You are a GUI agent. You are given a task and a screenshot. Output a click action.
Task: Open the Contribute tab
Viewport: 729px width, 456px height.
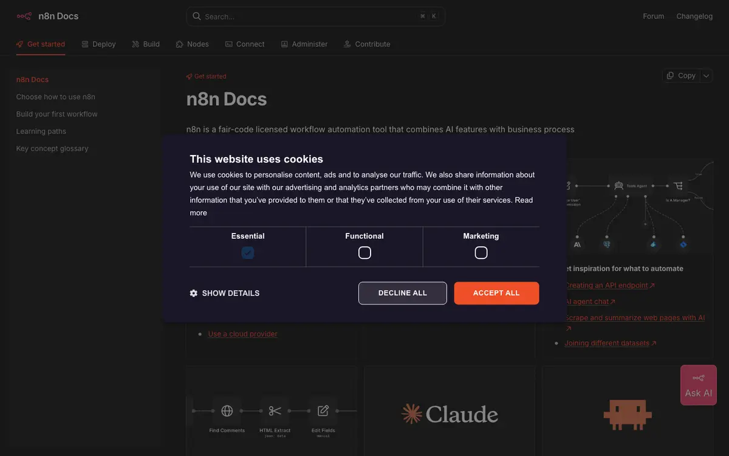point(367,44)
